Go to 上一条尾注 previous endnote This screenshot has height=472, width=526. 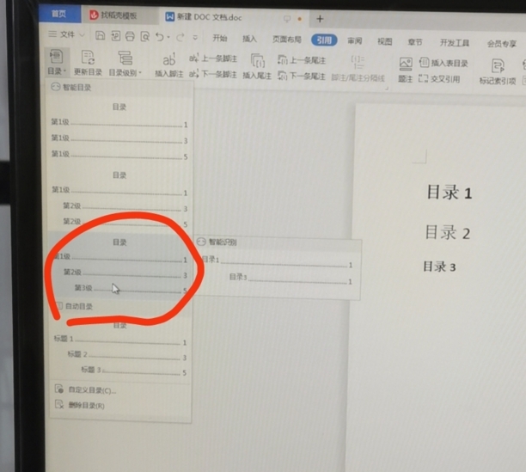[301, 60]
